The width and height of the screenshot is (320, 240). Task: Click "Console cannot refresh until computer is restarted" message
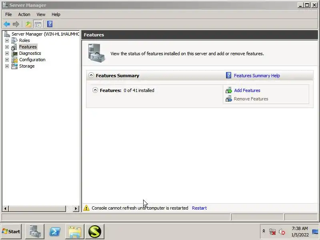(x=140, y=208)
